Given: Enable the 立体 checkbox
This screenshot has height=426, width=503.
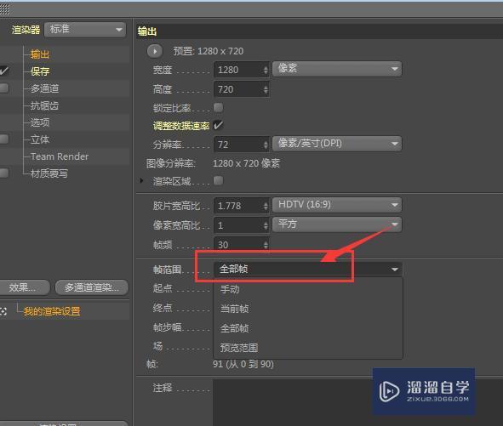Looking at the screenshot, I should [4, 139].
